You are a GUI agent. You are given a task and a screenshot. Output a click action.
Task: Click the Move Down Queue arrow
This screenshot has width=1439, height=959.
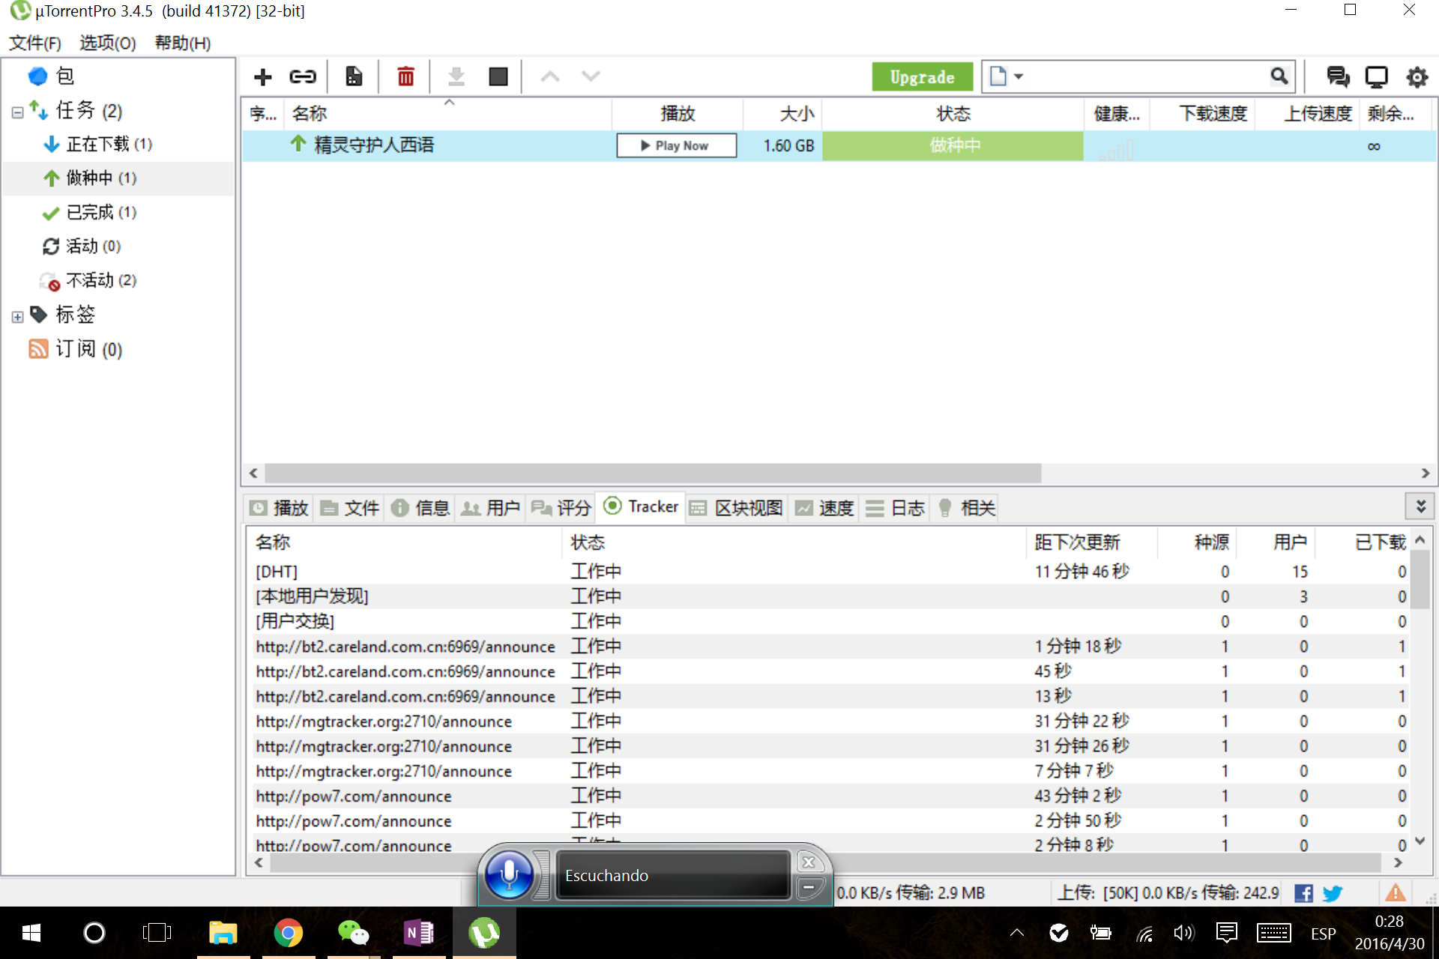591,76
